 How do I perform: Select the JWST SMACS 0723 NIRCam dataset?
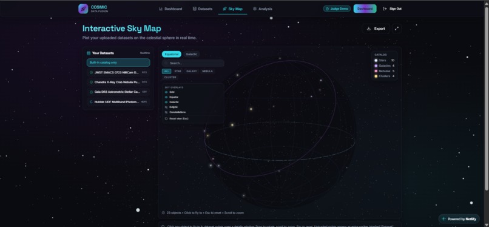coord(118,72)
